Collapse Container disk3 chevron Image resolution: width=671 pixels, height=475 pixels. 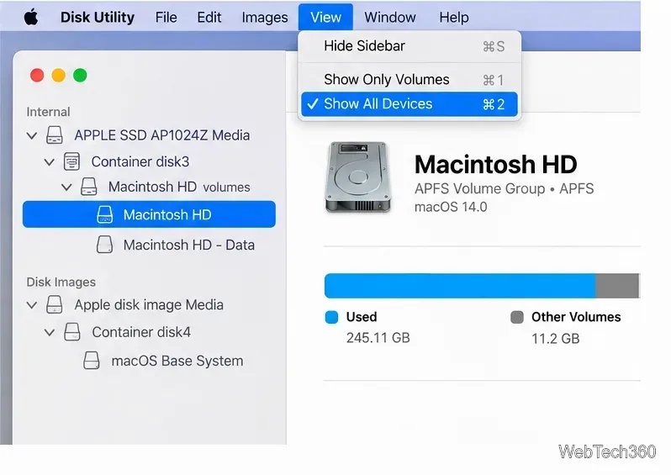(x=50, y=162)
